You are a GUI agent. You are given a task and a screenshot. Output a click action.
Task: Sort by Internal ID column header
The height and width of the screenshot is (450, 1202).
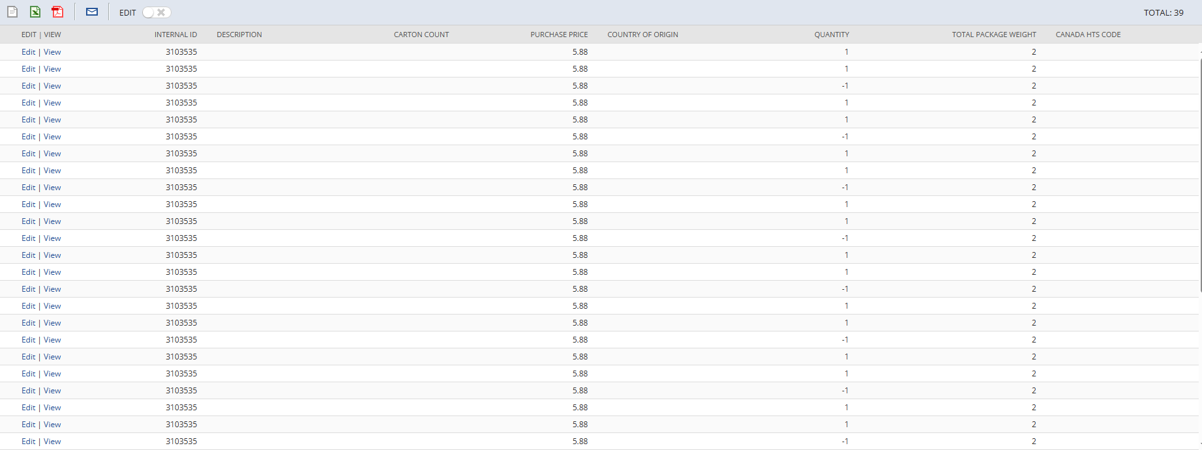coord(175,35)
